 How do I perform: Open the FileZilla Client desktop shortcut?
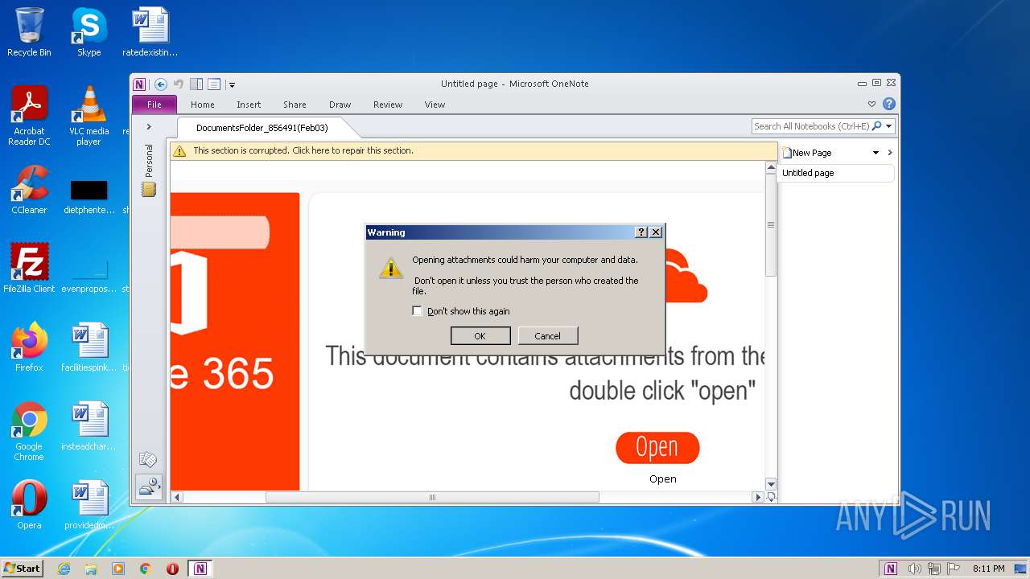click(29, 269)
